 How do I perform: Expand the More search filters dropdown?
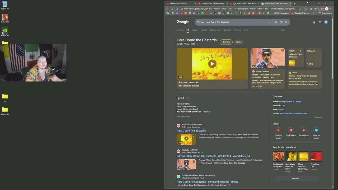point(247,30)
